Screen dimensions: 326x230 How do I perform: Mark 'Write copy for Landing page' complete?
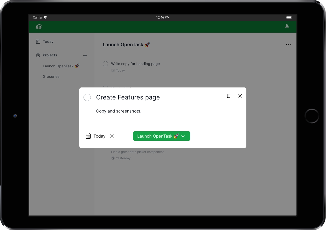point(105,63)
